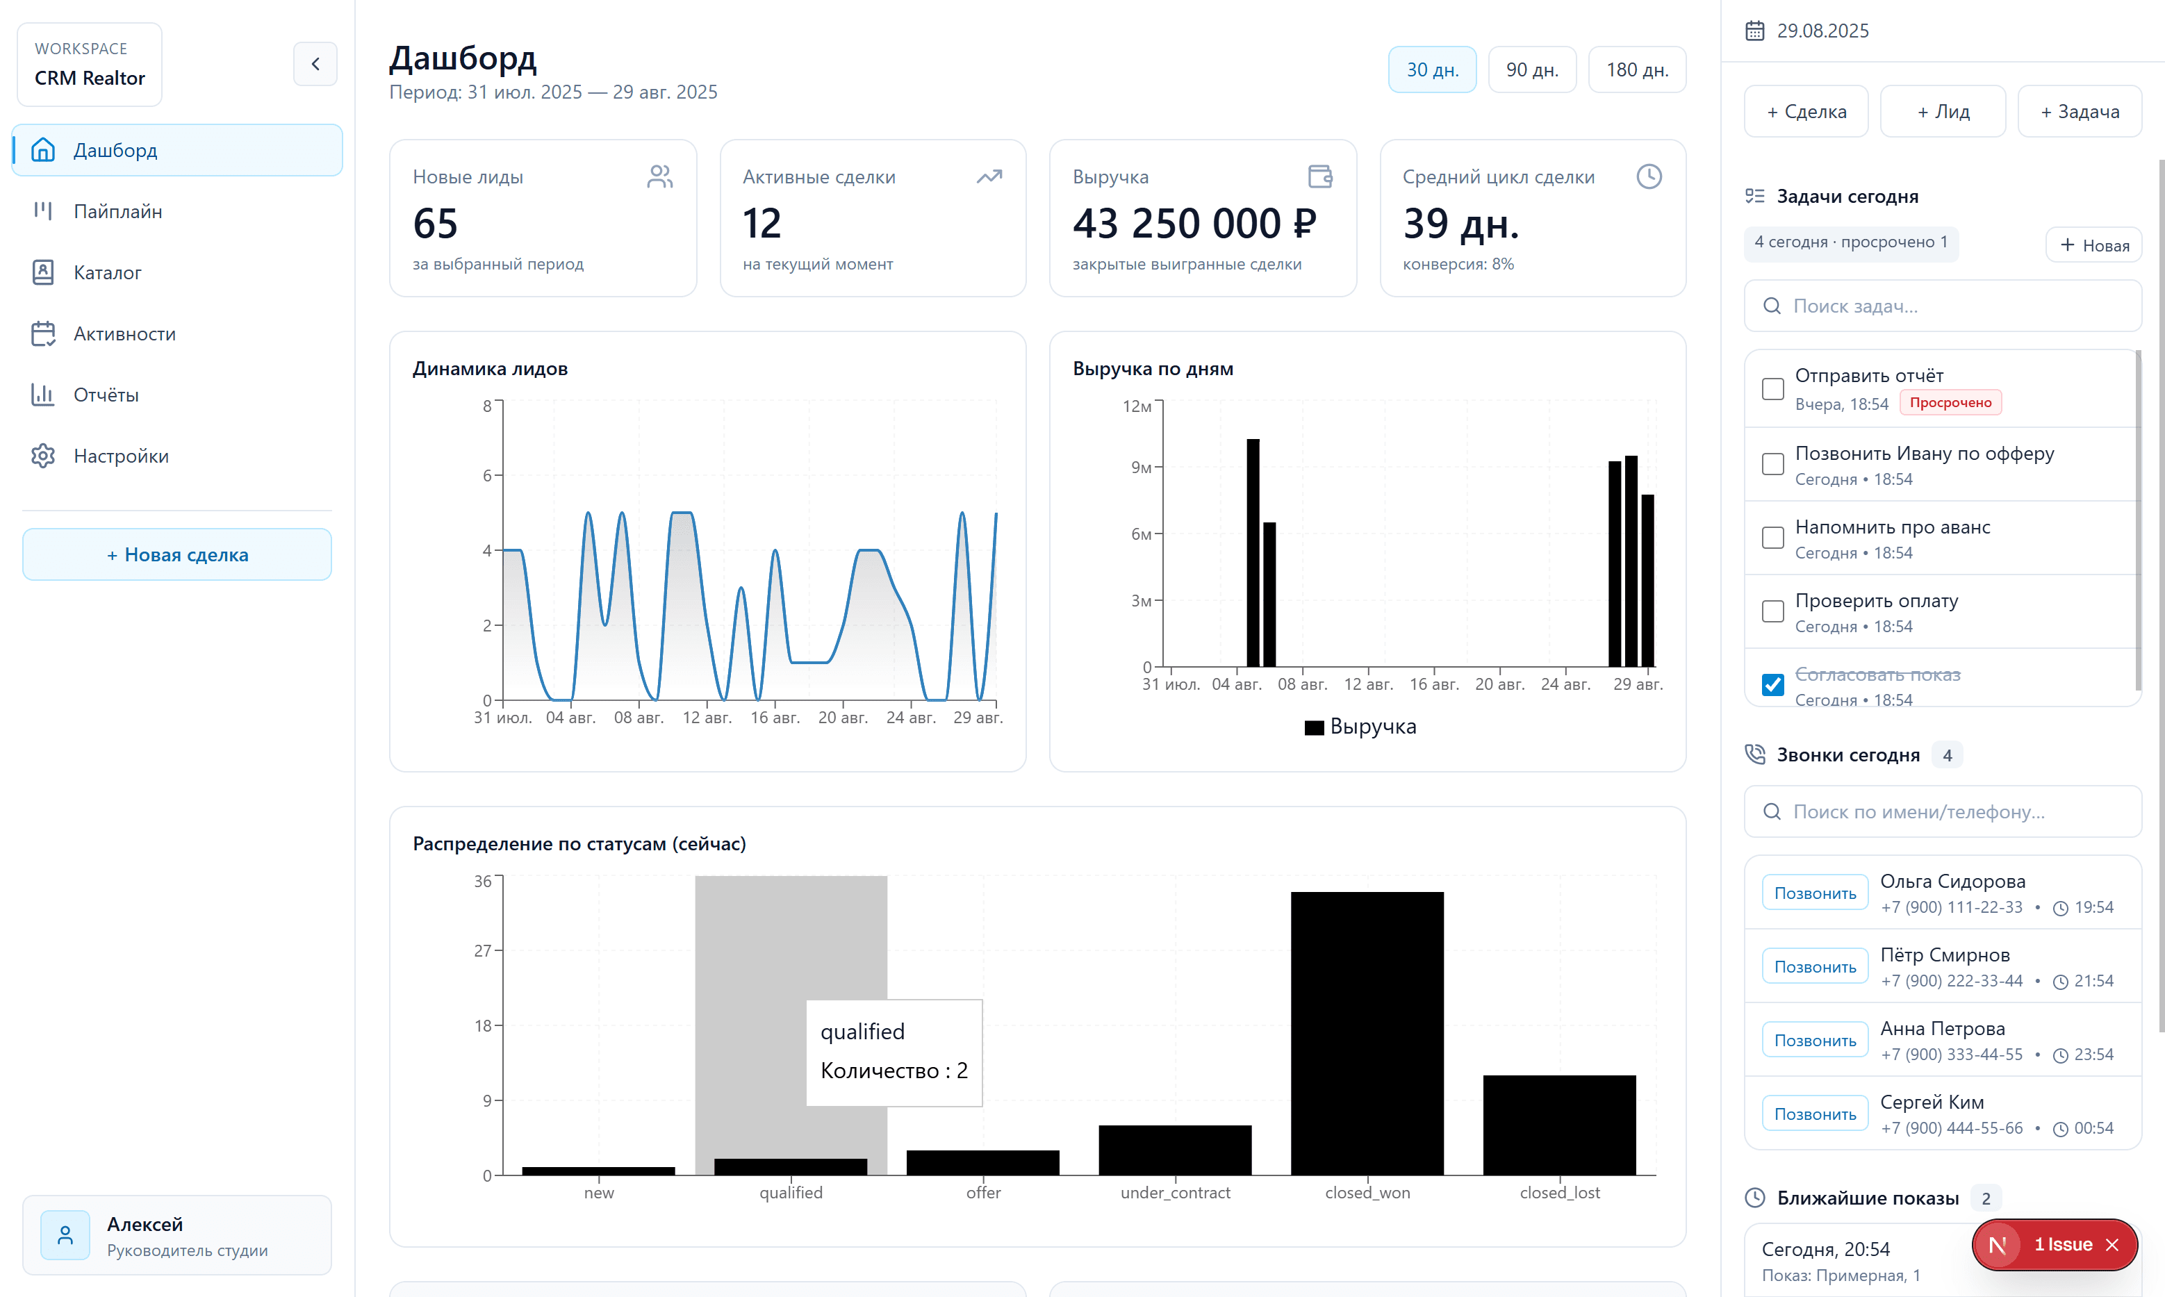Viewport: 2165px width, 1297px height.
Task: Mark Позвонить Ивану по офферу as done
Action: [x=1772, y=464]
